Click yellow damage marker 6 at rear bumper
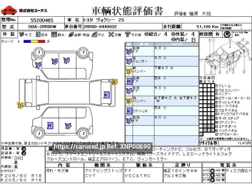The width and height of the screenshot is (252, 189). coord(114,82)
